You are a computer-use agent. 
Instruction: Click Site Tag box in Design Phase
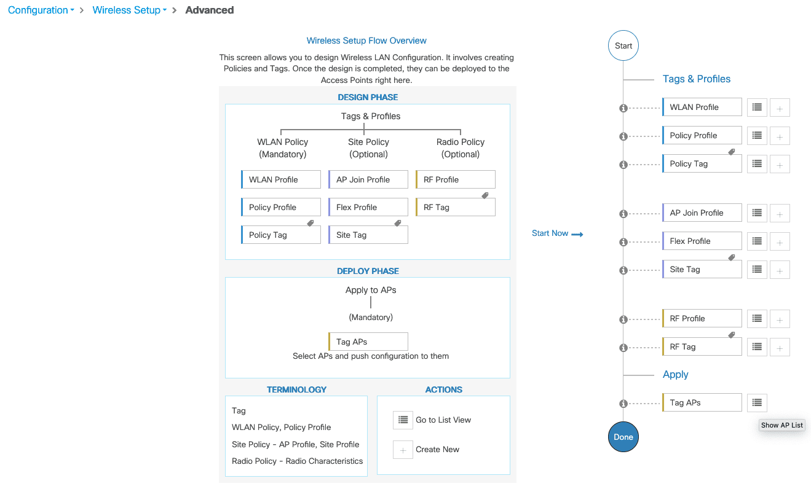368,235
